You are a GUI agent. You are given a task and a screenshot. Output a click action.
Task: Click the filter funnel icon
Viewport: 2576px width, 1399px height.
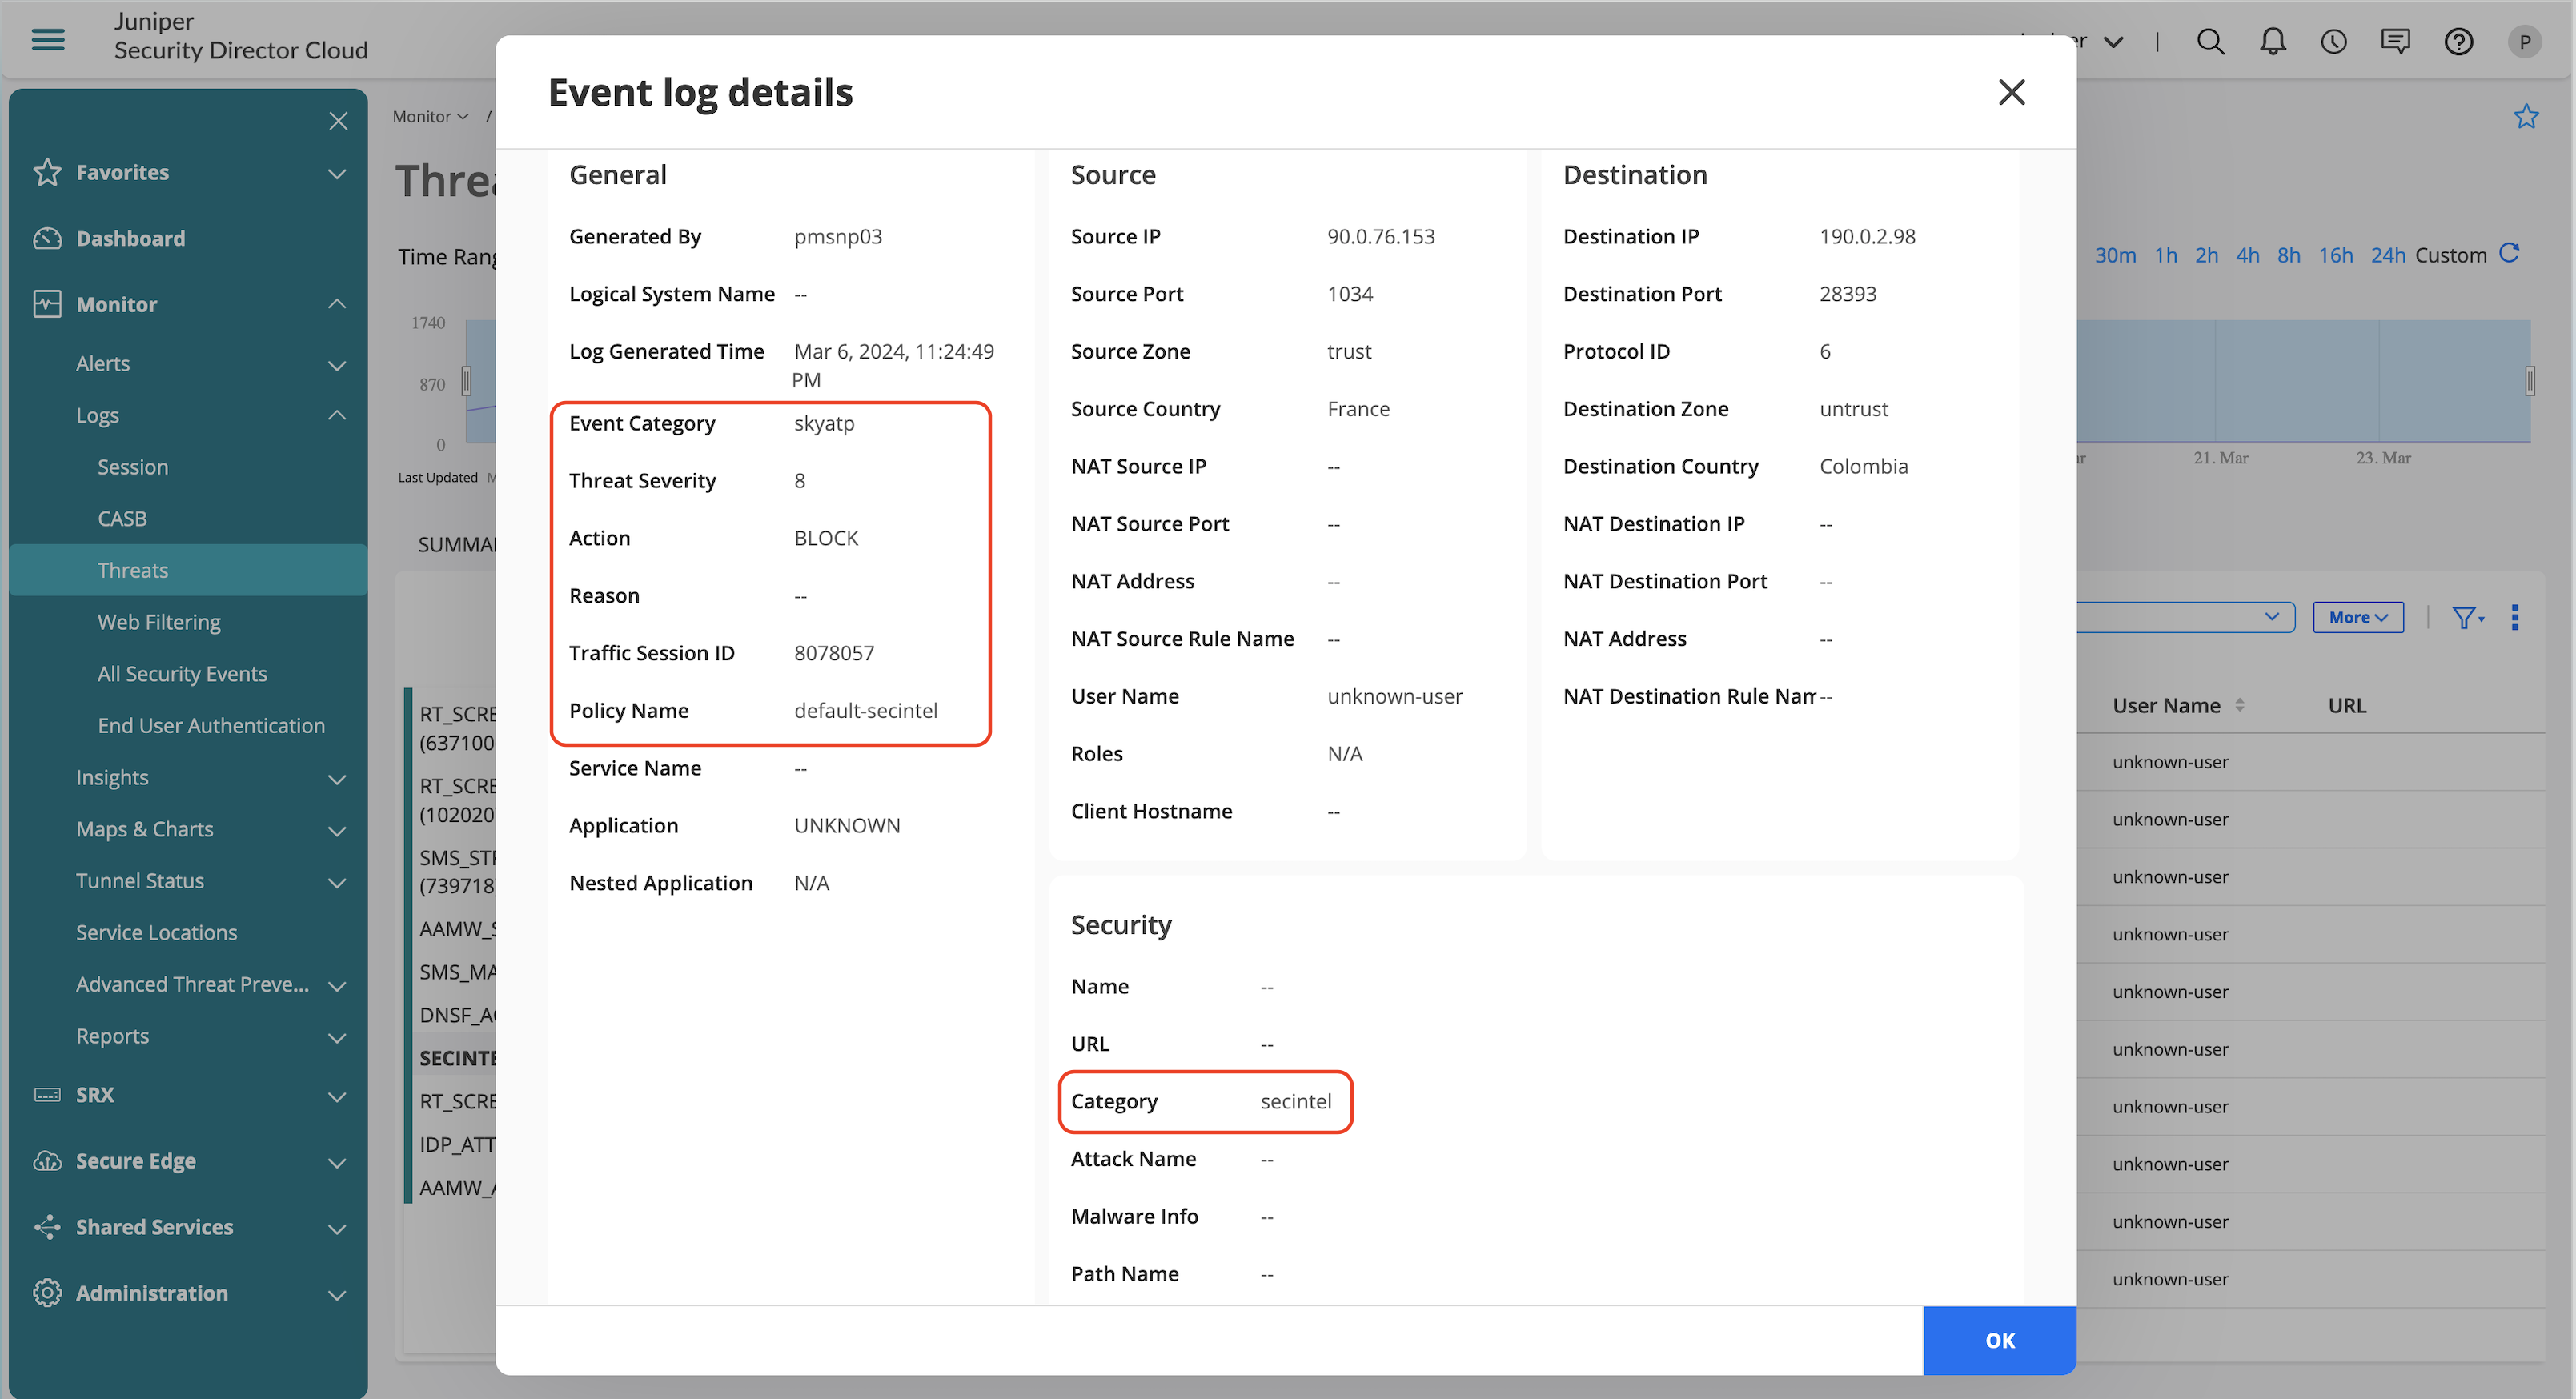coord(2465,617)
